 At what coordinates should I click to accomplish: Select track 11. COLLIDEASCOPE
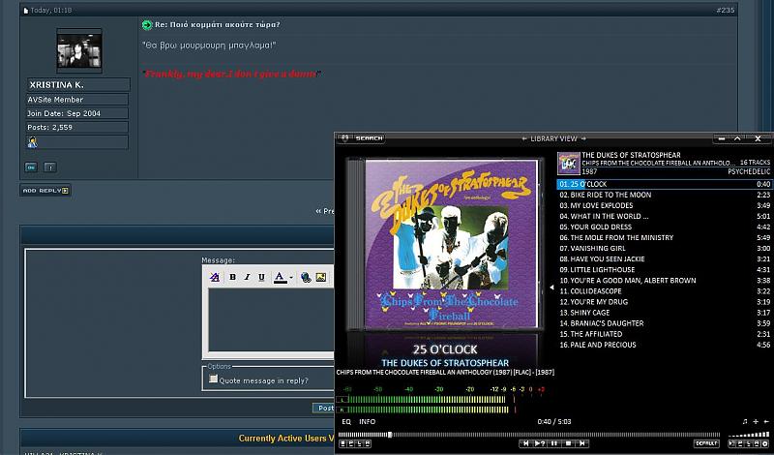pyautogui.click(x=665, y=291)
